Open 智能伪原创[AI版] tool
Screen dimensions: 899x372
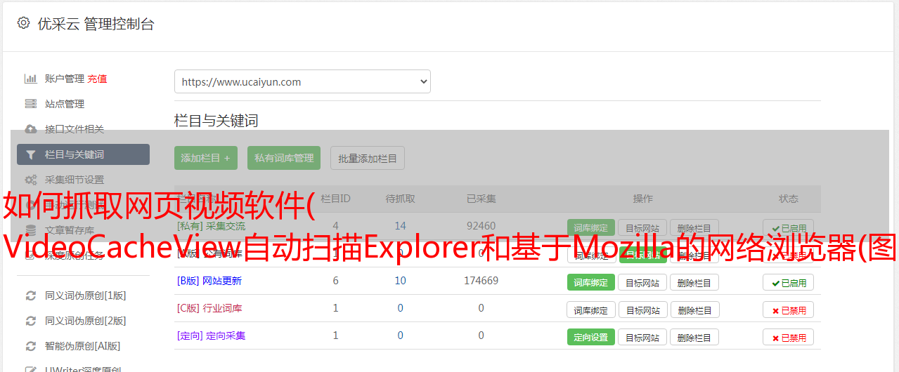(x=83, y=346)
